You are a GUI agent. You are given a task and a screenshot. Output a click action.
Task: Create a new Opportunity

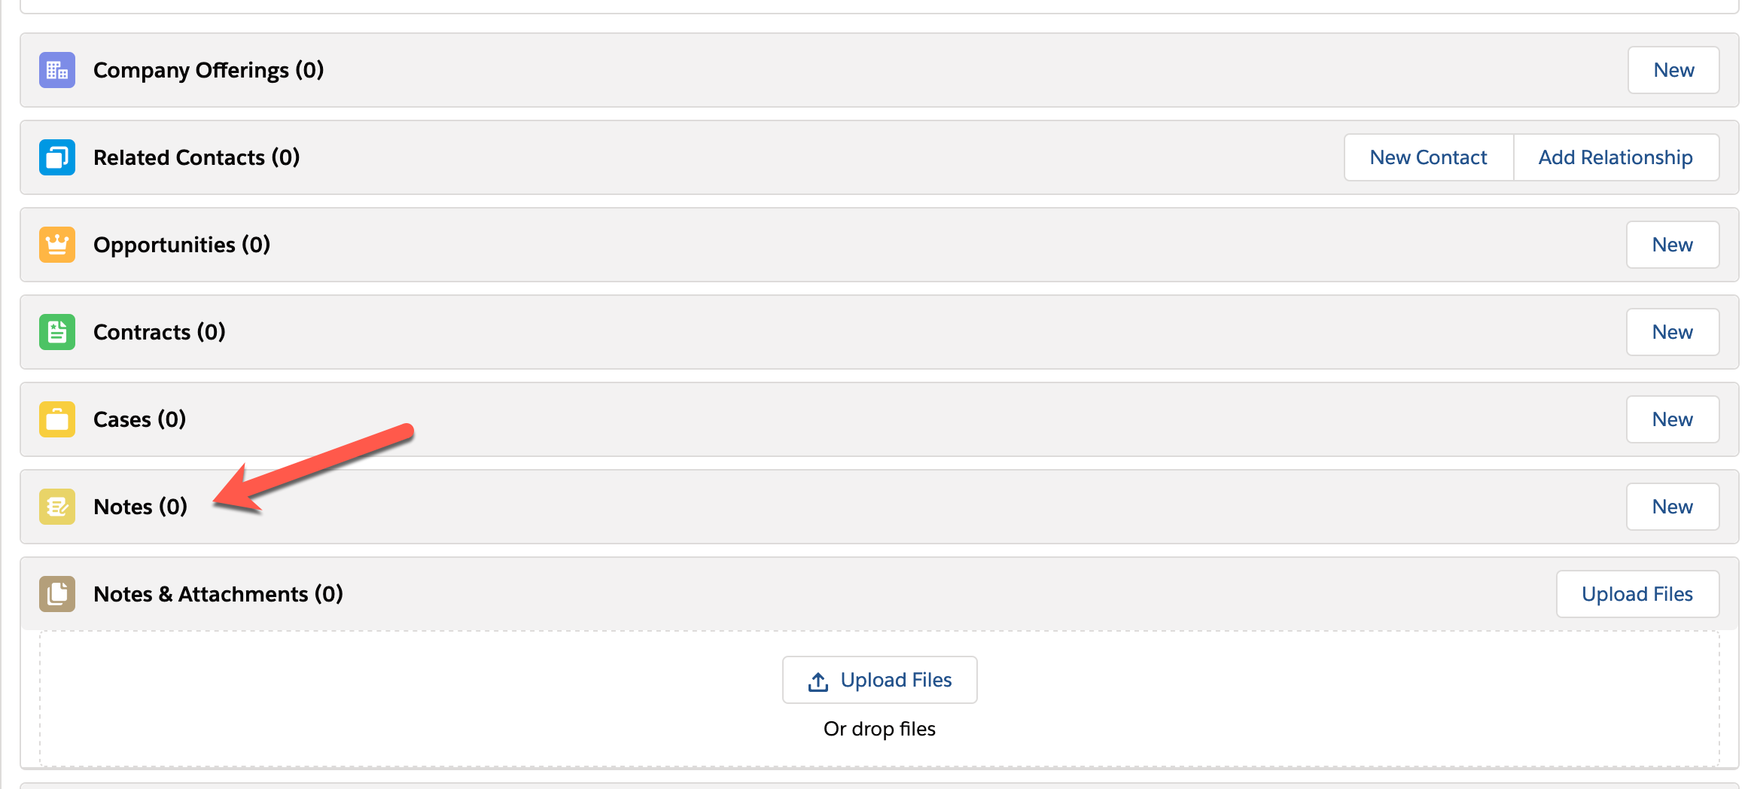(x=1672, y=245)
